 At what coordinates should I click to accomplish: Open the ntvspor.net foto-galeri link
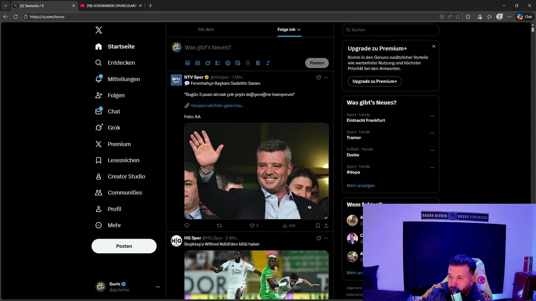coord(217,106)
